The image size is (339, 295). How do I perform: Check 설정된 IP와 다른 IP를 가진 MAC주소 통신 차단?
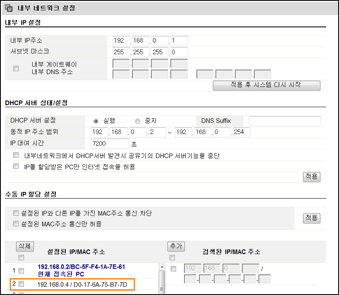(16, 213)
